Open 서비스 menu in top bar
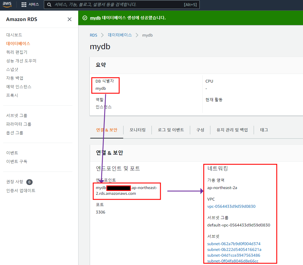 pyautogui.click(x=34, y=4)
